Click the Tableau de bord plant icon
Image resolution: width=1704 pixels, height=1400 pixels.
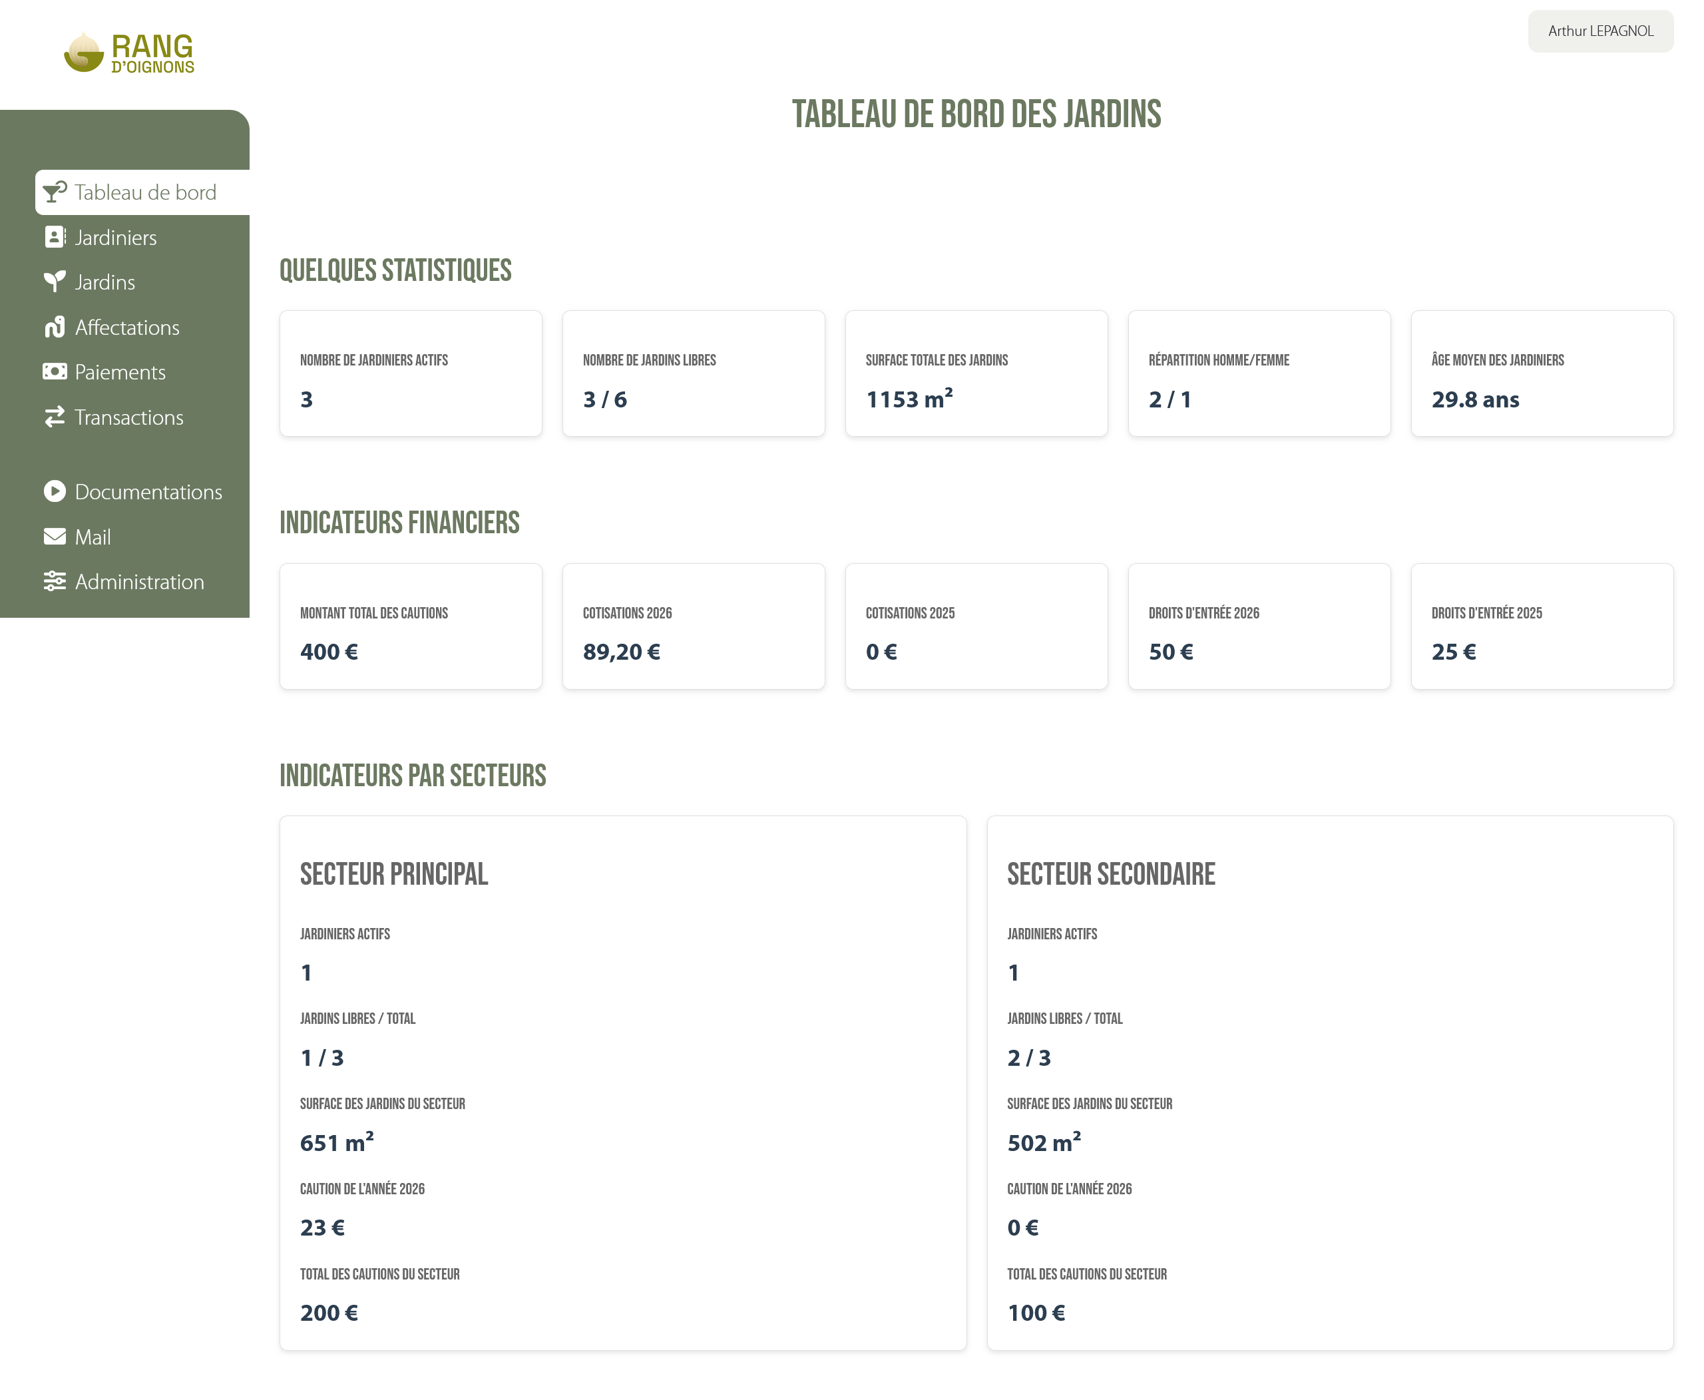tap(55, 192)
